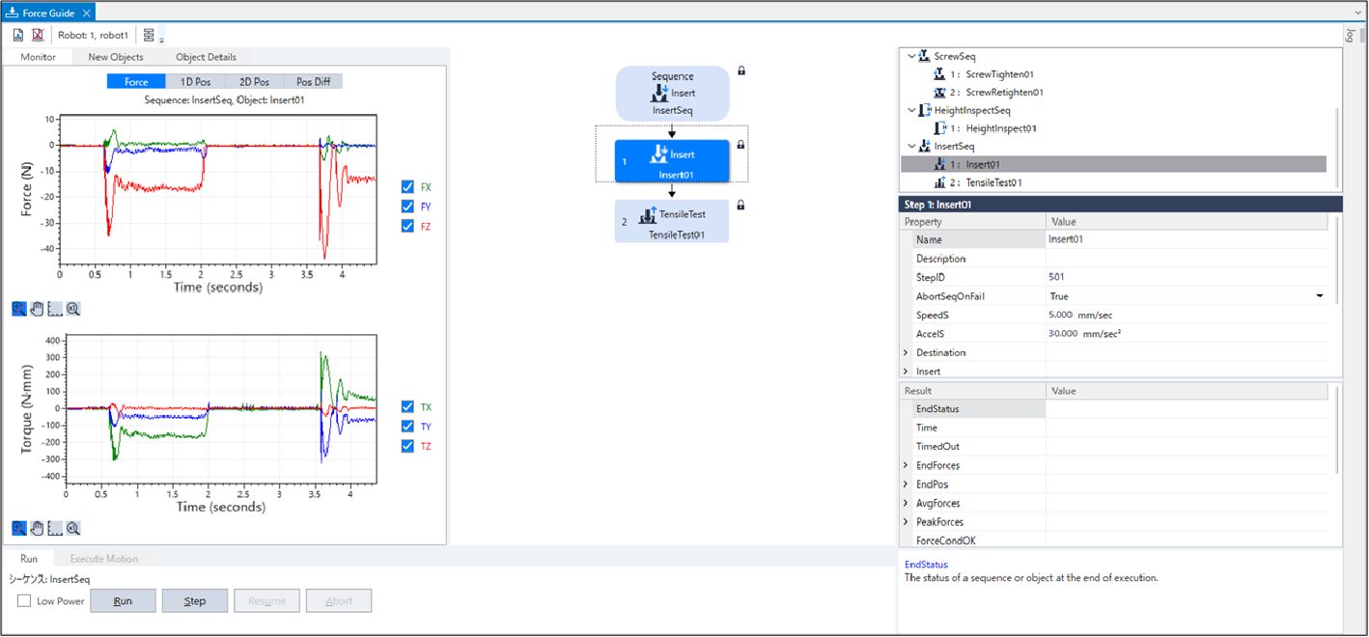The width and height of the screenshot is (1369, 637).
Task: Click the delete sequence icon with red X
Action: 38,35
